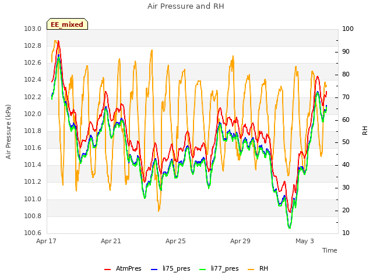The width and height of the screenshot is (373, 280).
Task: Click the Apr 25 x-axis tick label
Action: coord(175,241)
